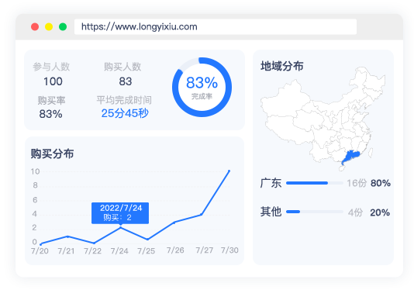The height and width of the screenshot is (290, 414).
Task: Click the yellow minimize window dot
Action: (x=49, y=26)
